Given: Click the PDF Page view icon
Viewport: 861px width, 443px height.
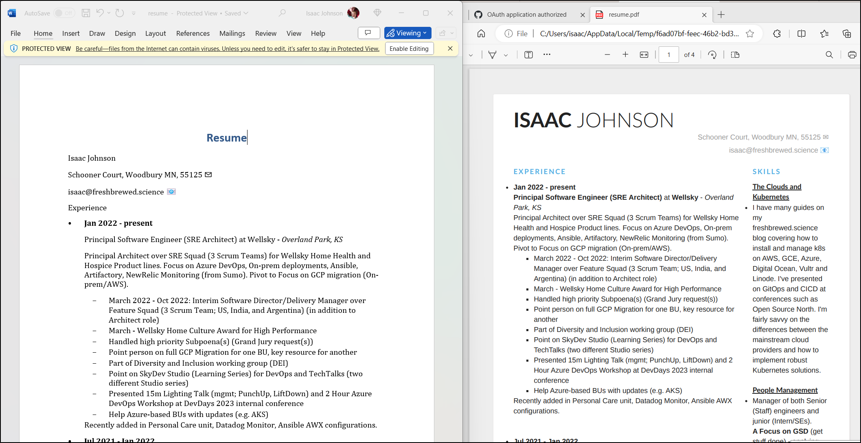Looking at the screenshot, I should coord(735,55).
